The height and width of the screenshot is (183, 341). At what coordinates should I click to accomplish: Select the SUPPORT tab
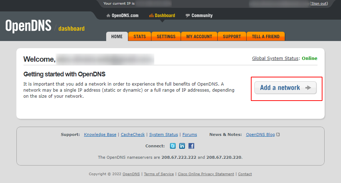(232, 36)
